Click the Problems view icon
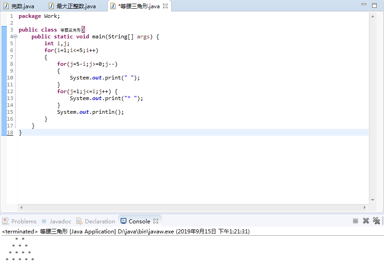This screenshot has width=384, height=275. pos(5,221)
